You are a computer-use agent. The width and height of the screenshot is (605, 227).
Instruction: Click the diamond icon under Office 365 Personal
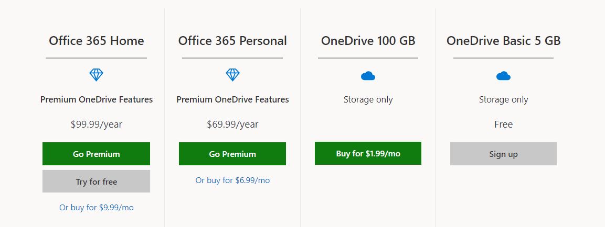[x=232, y=75]
